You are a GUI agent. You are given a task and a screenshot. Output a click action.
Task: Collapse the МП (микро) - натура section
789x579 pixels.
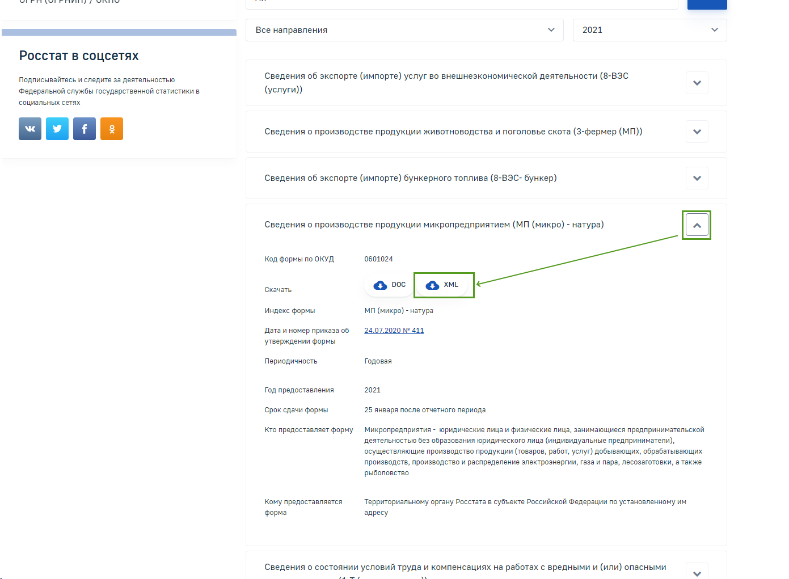tap(697, 225)
